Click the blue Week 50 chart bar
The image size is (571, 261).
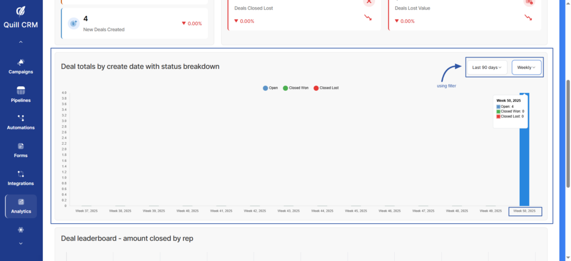[524, 167]
